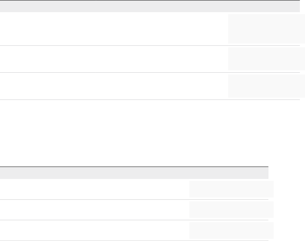Select the second row of the upper table
Viewport: 305px width, 241px height.
pyautogui.click(x=150, y=59)
